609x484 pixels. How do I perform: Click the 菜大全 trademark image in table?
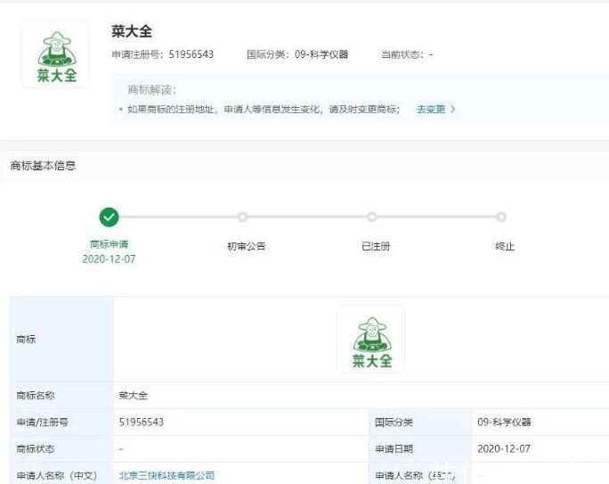point(371,340)
